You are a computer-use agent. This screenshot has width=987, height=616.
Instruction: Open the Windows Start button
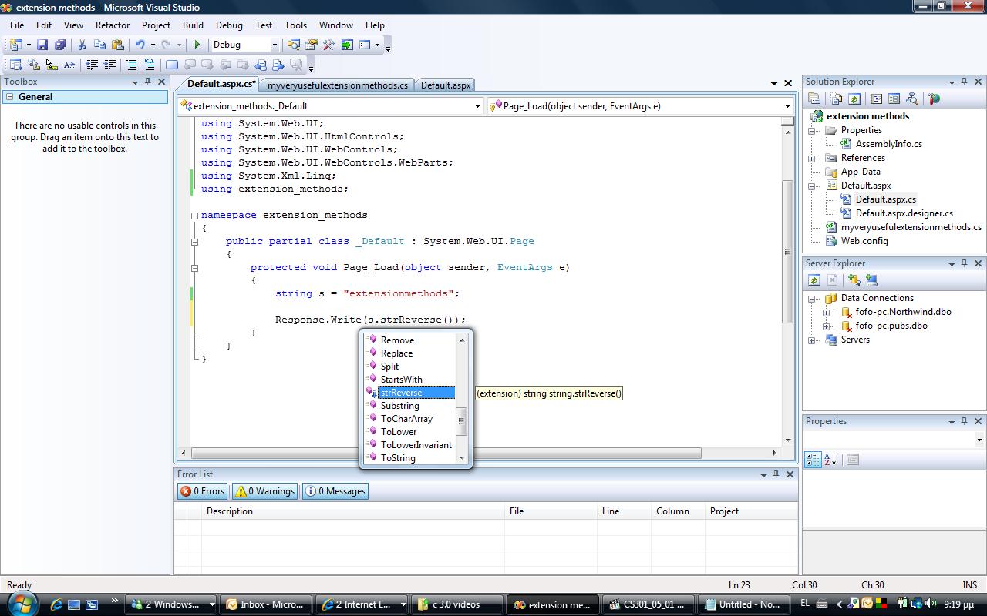click(21, 604)
